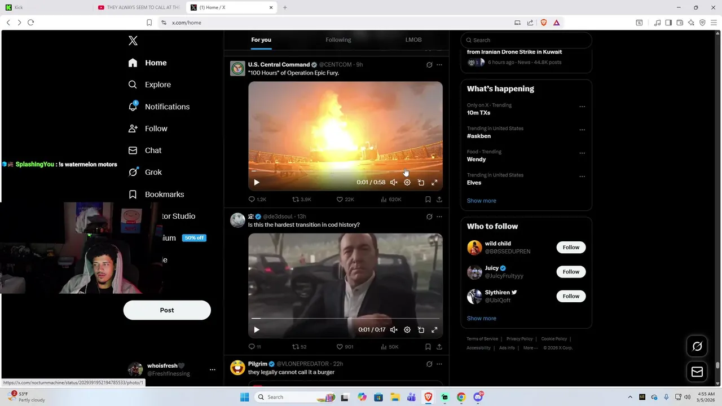Screen dimensions: 722x406
Task: Open options for Elves trend
Action: 582,176
